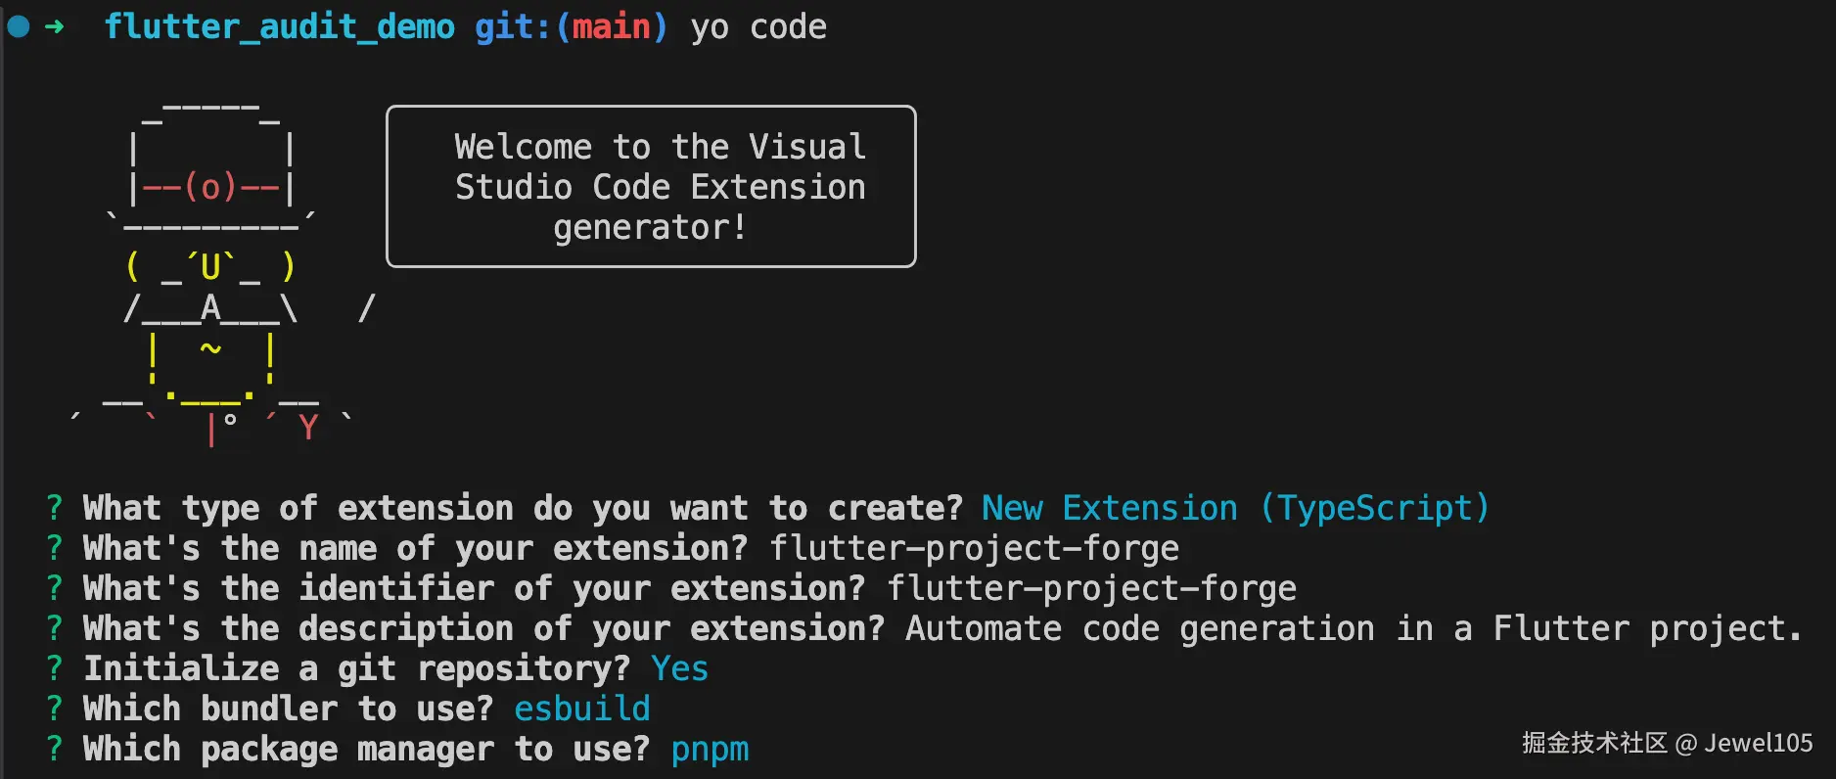Screen dimensions: 1836x779
Task: Click the red (o) eye of the mascot
Action: 210,186
